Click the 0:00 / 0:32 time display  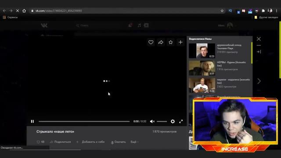pos(140,122)
